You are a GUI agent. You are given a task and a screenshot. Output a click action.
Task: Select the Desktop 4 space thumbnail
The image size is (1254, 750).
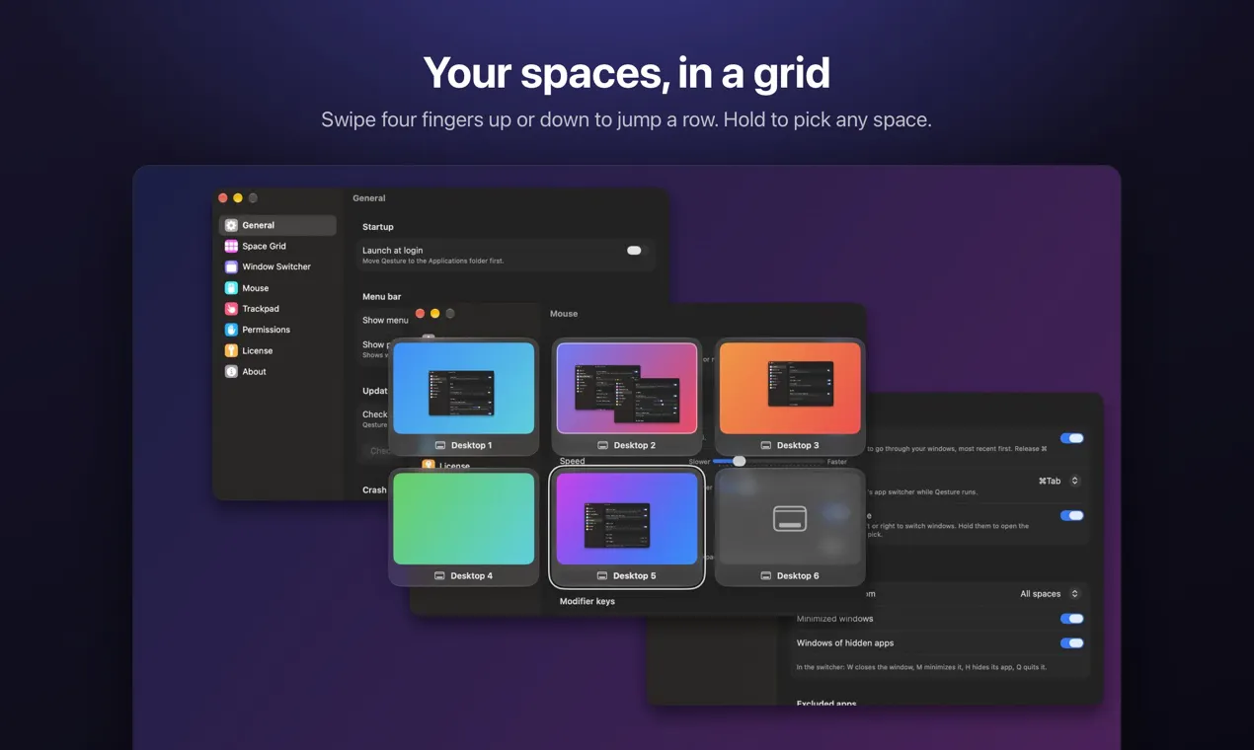(x=464, y=527)
